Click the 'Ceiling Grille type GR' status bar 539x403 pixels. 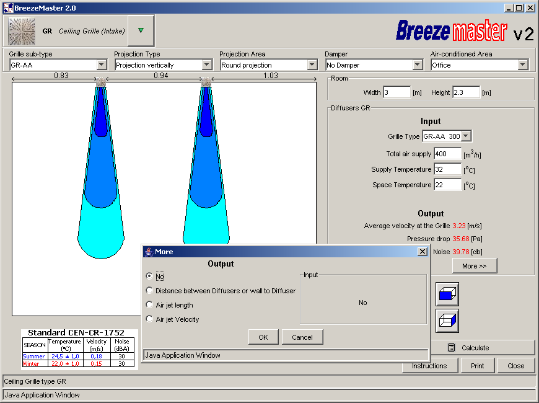268,381
